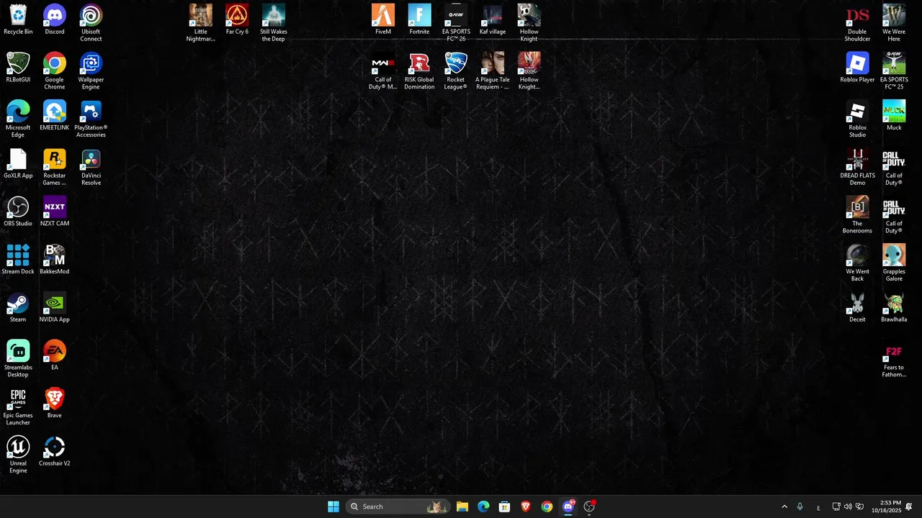Image resolution: width=922 pixels, height=518 pixels.
Task: Click the taskbar Search box
Action: [398, 506]
